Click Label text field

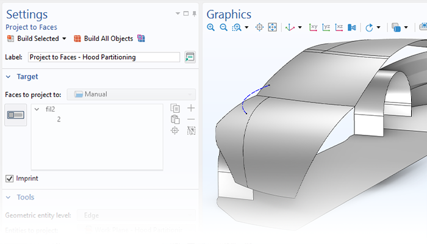click(104, 57)
